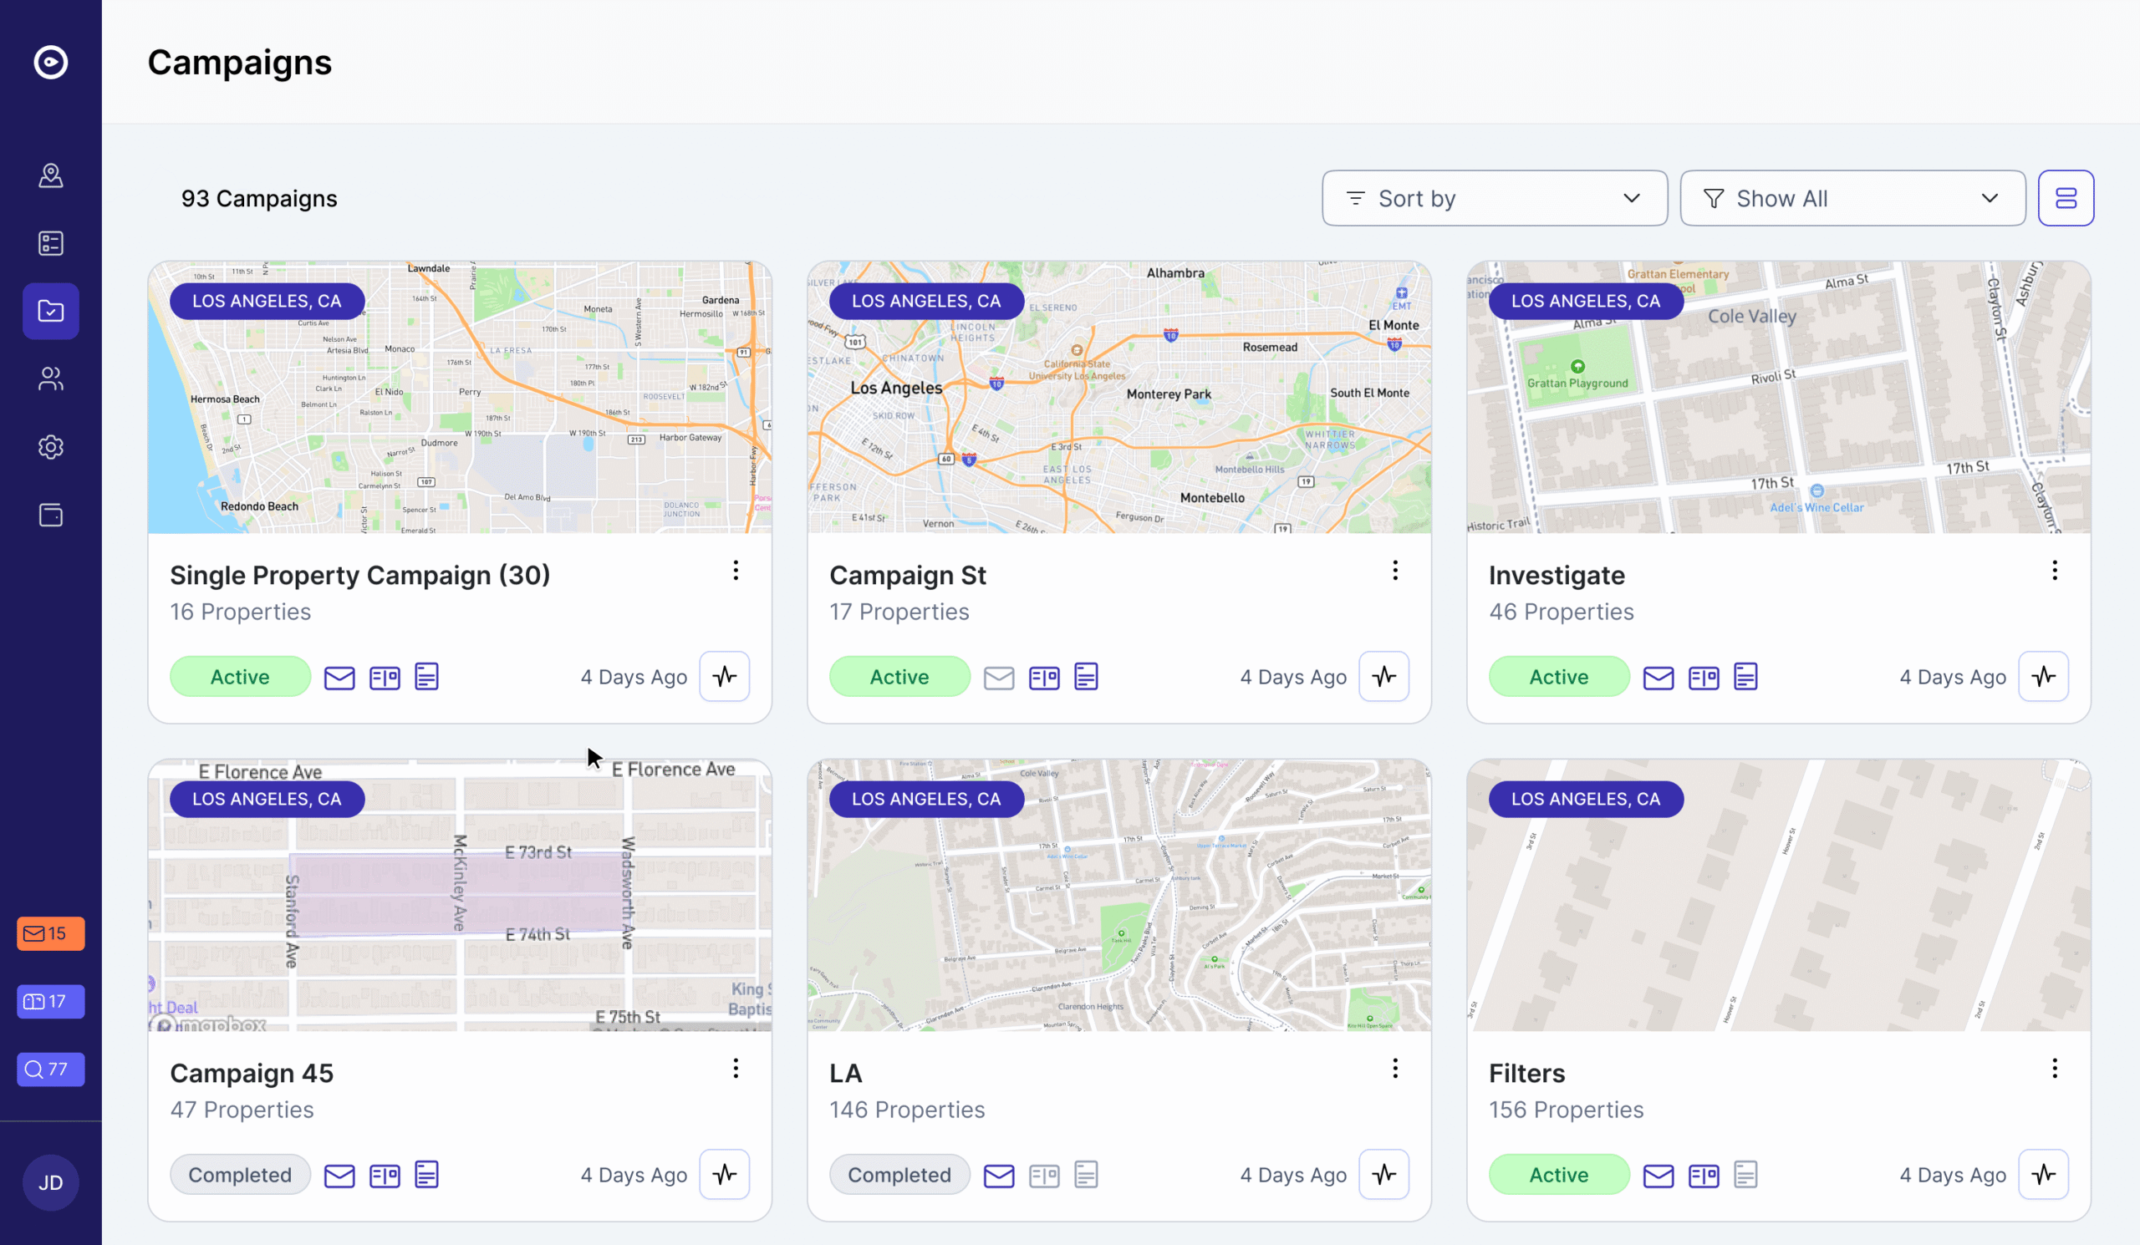
Task: Open three-dot menu on Campaign St card
Action: [x=1394, y=571]
